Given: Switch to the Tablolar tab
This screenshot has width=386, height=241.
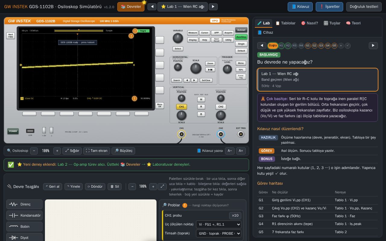Looking at the screenshot, I should [285, 23].
